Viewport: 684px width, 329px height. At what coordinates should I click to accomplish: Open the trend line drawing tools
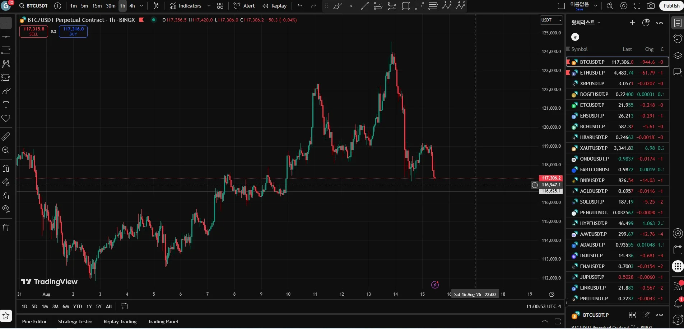click(x=6, y=37)
